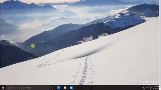
Task: Show hidden system tray icons
Action: (141, 88)
